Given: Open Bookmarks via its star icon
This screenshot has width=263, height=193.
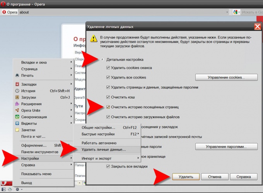Looking at the screenshot, I should click(x=17, y=84).
